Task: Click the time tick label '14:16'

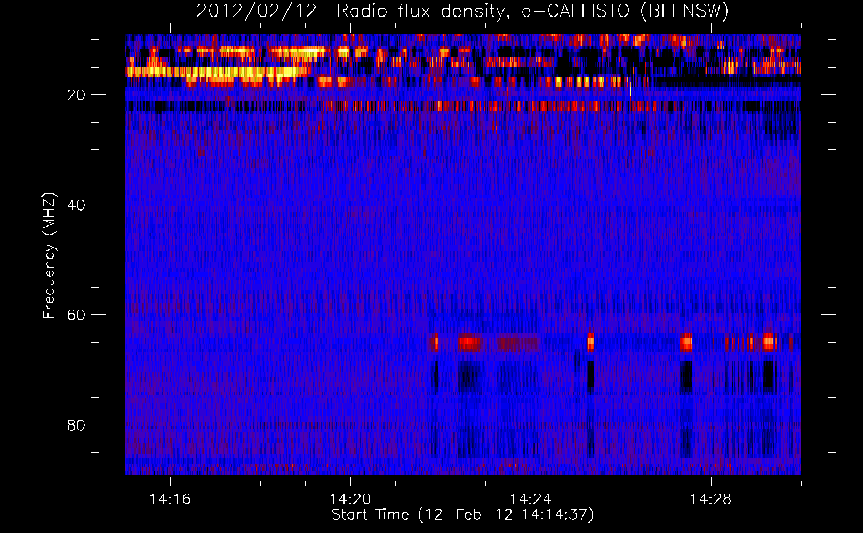Action: point(170,499)
